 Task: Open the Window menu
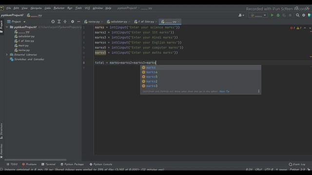(97, 8)
